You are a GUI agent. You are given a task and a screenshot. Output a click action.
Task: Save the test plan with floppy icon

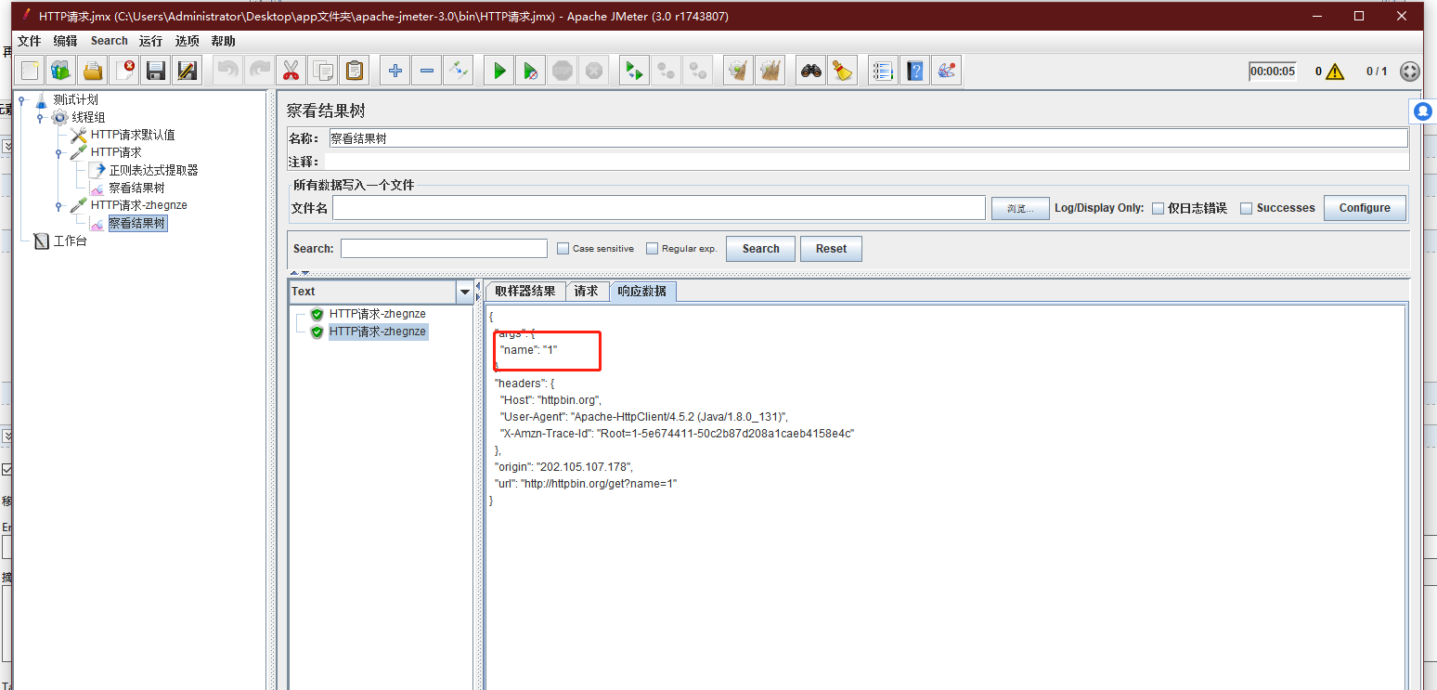pyautogui.click(x=156, y=71)
